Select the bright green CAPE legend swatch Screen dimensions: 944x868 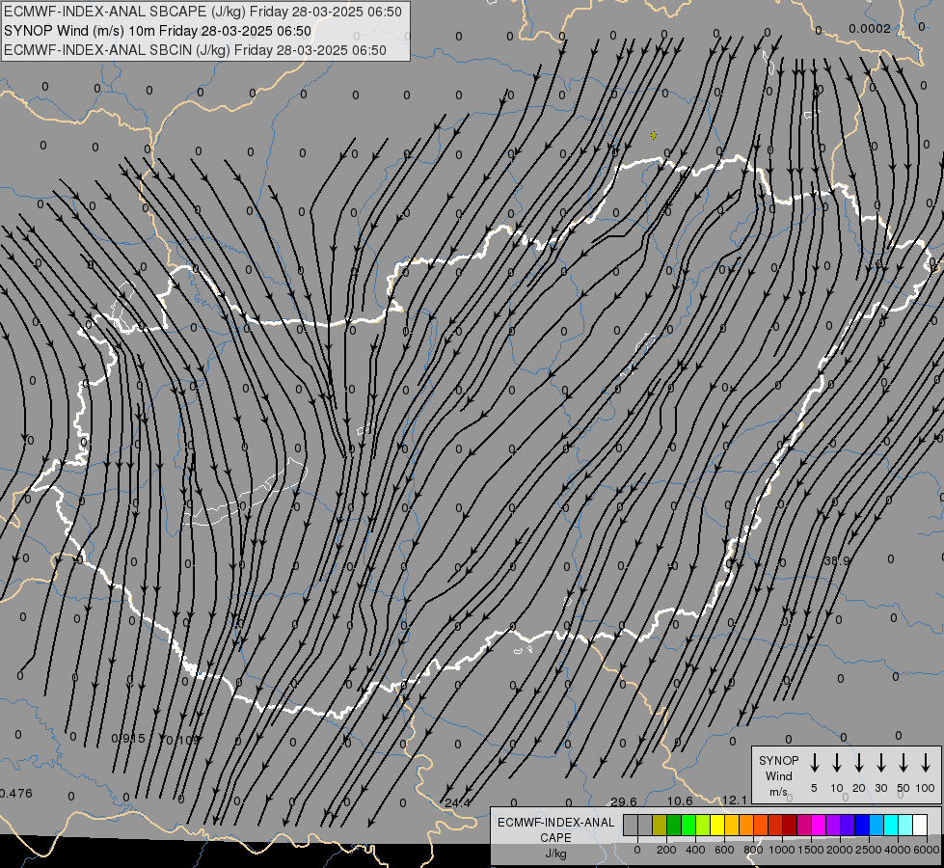coord(688,825)
